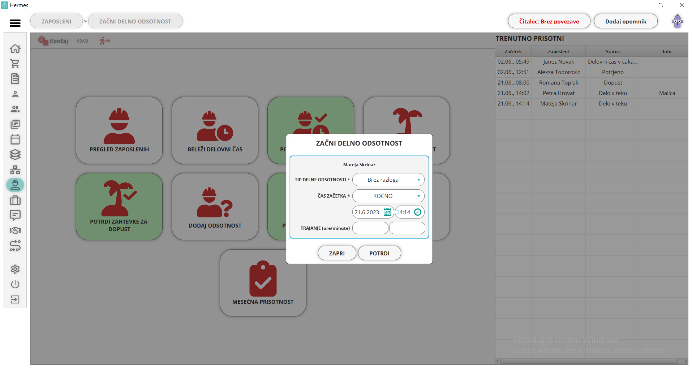Expand TIP DELNE ODSOTNOSTI dropdown
Image resolution: width=692 pixels, height=371 pixels.
click(x=388, y=180)
